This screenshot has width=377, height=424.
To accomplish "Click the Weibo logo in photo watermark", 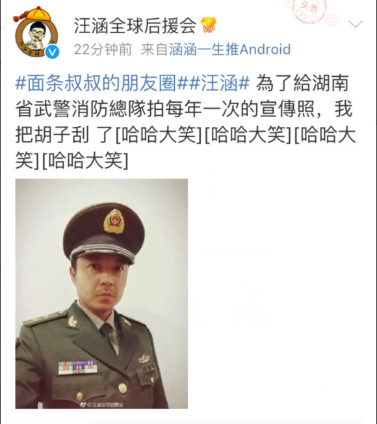I will coord(83,404).
